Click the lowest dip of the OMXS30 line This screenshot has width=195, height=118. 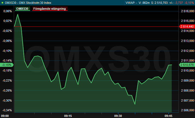pos(135,104)
